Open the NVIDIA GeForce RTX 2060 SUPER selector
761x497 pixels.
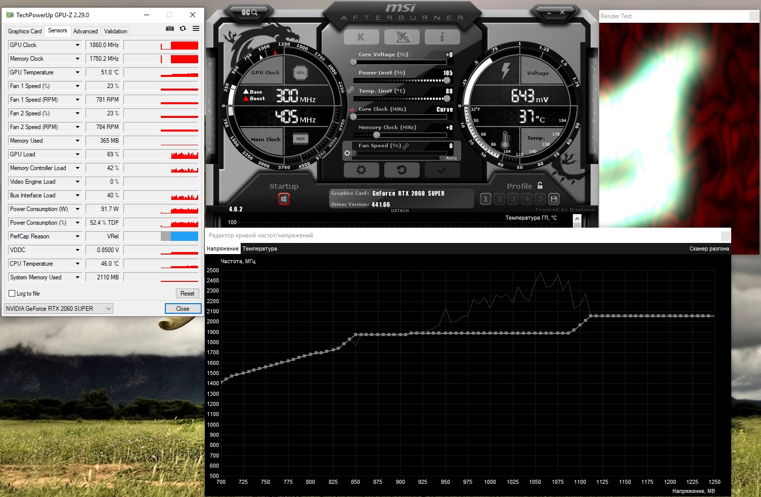point(59,309)
